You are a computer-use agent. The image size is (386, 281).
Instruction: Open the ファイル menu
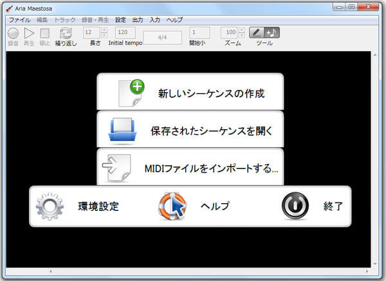point(19,20)
